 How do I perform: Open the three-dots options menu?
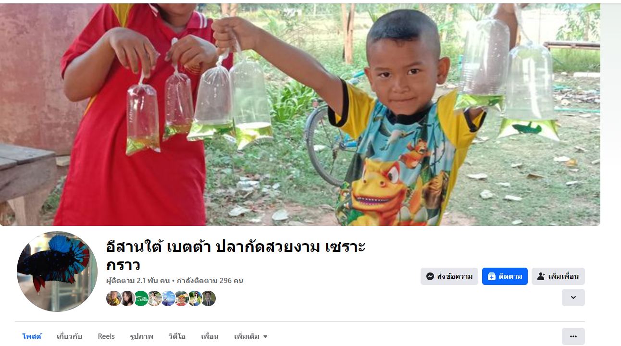[x=573, y=336]
